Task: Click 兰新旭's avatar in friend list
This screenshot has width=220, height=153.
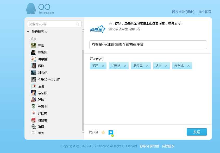Action: (x=34, y=52)
